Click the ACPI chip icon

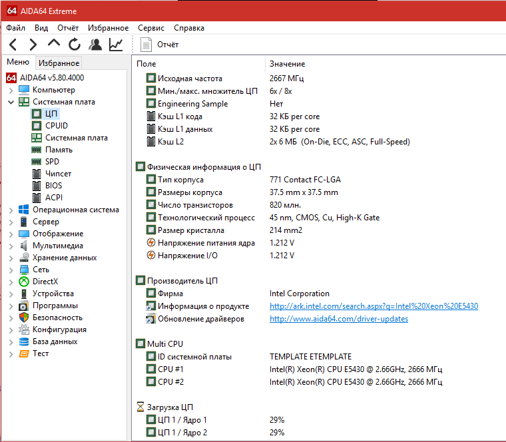[x=37, y=198]
